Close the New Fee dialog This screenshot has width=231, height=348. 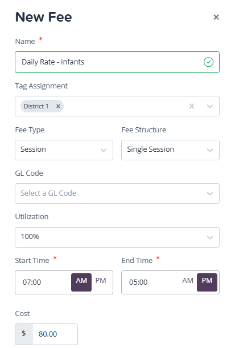tap(216, 17)
